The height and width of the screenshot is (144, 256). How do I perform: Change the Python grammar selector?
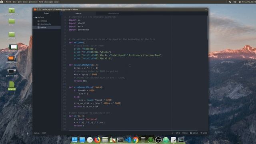point(185,133)
